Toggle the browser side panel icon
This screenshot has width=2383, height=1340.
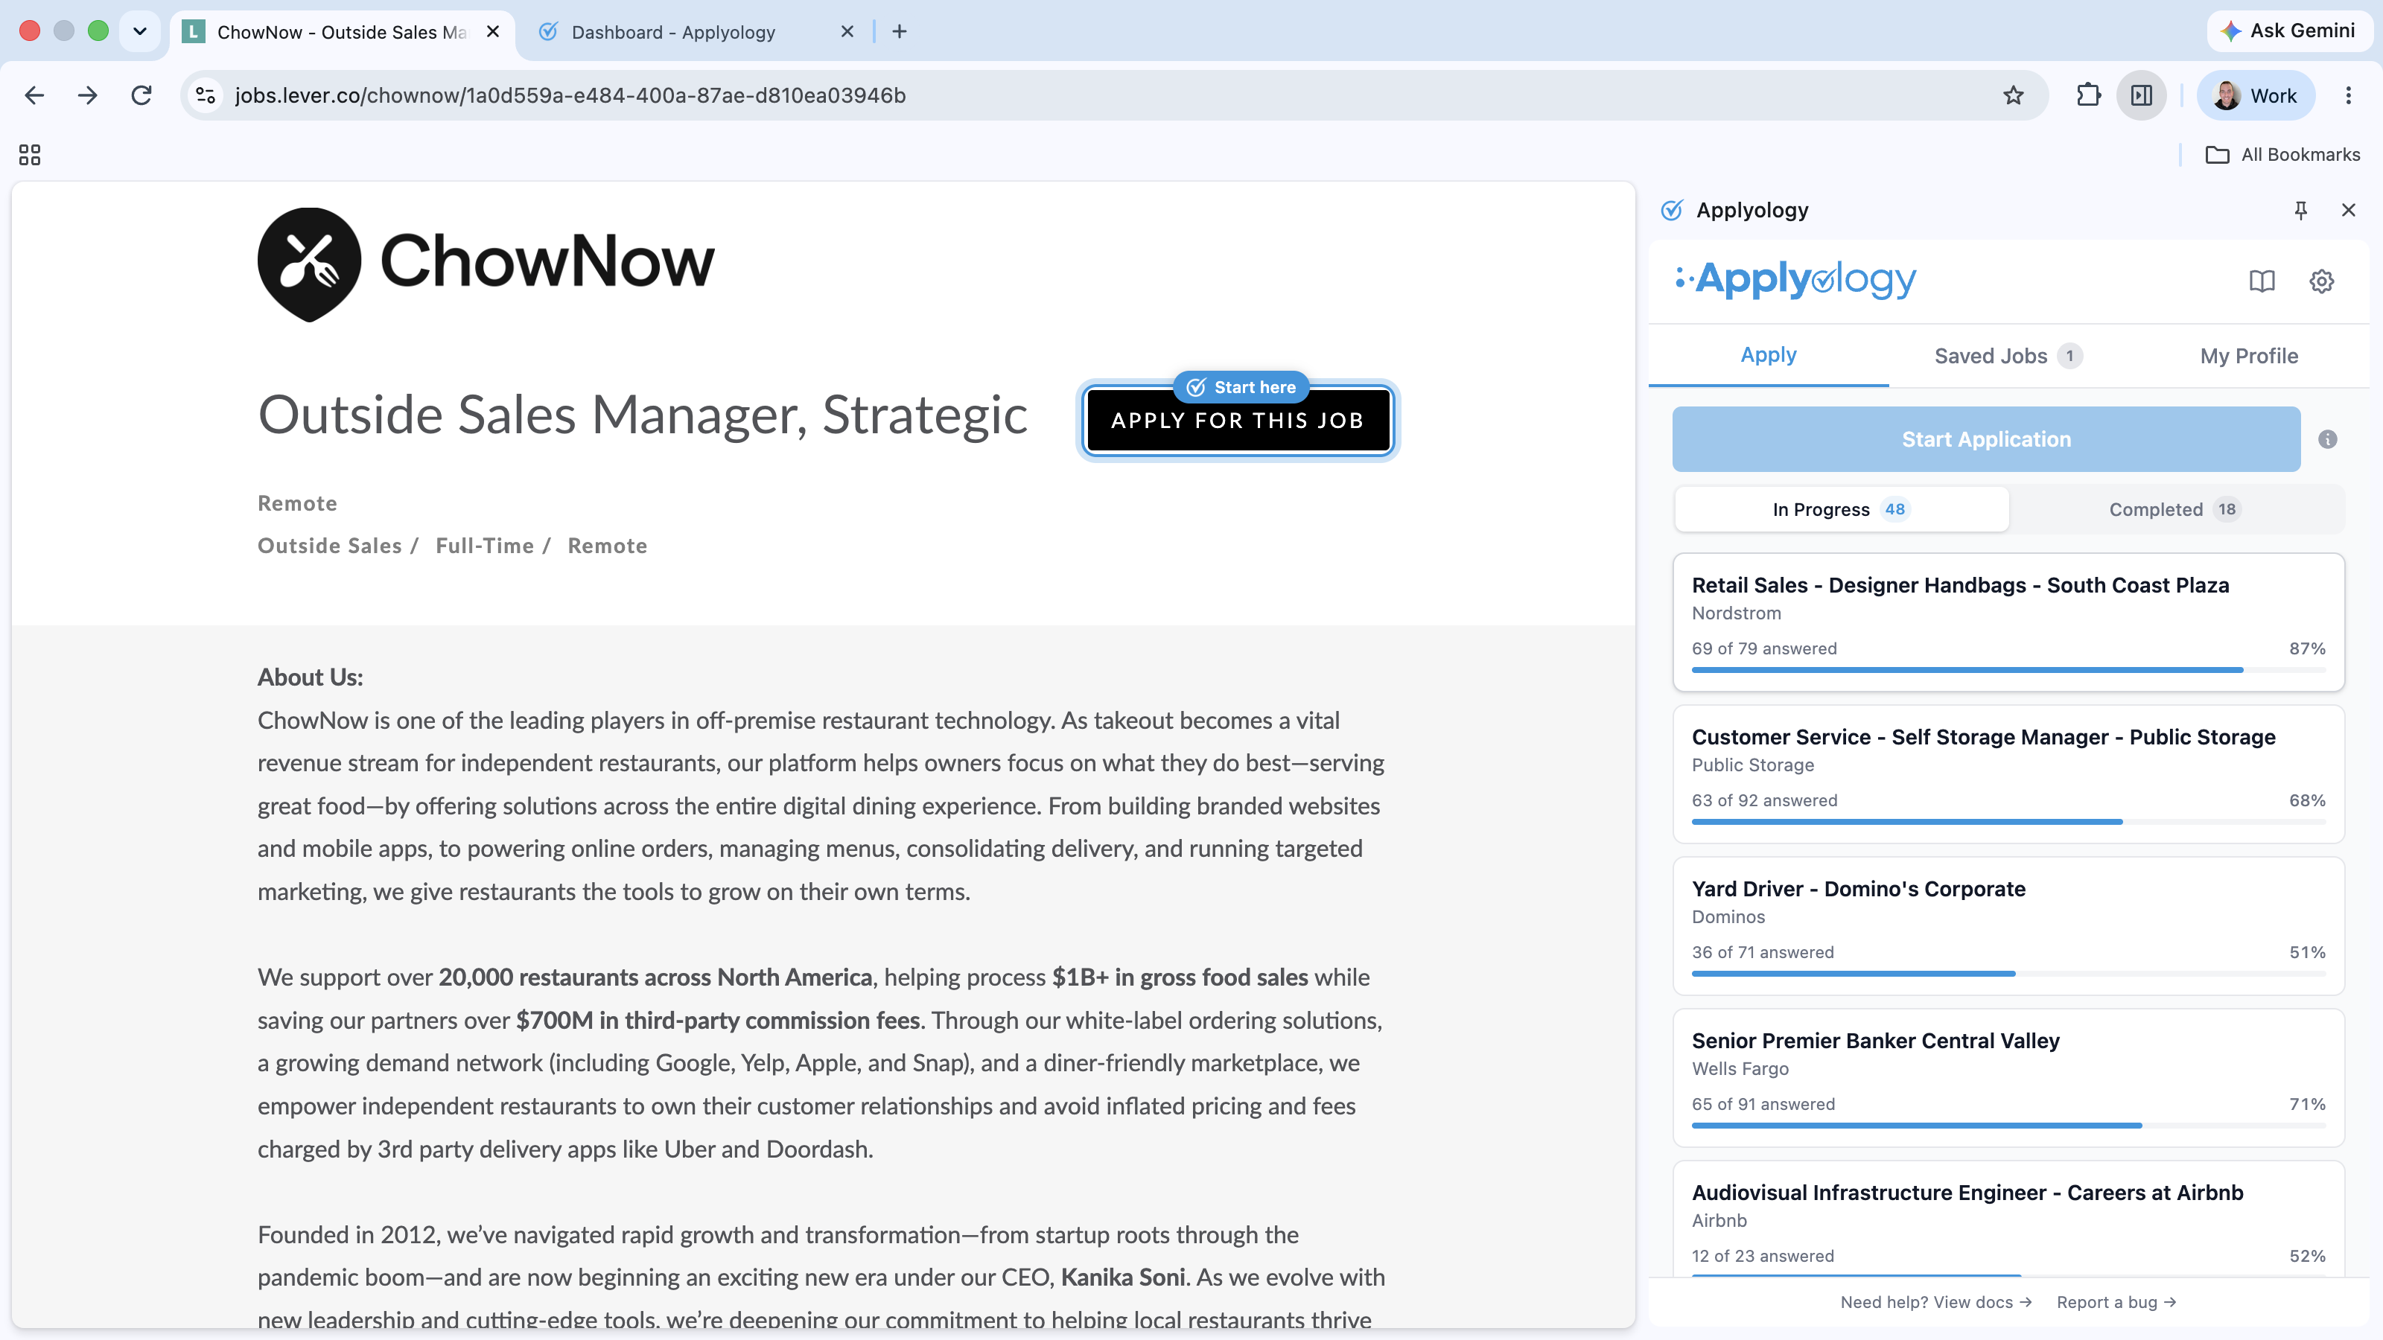pyautogui.click(x=2142, y=95)
